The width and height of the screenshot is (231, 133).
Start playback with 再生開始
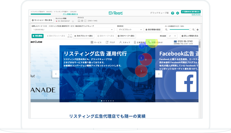point(38,36)
